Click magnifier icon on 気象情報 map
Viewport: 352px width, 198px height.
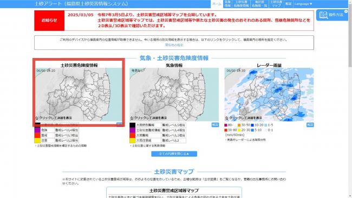tap(132, 118)
